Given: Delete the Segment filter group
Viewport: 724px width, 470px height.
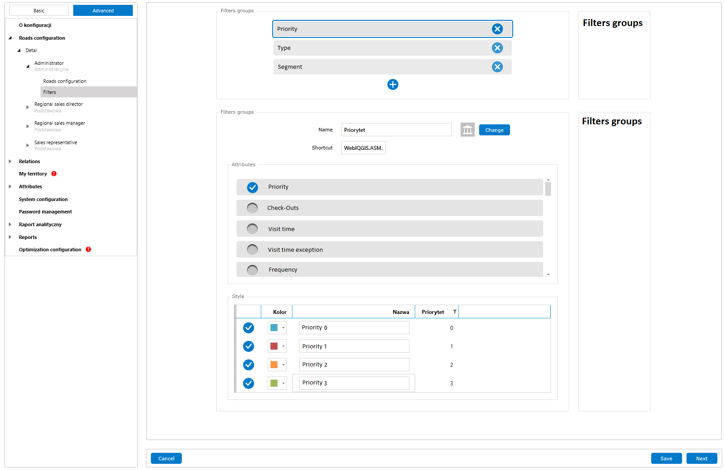Looking at the screenshot, I should [x=497, y=67].
